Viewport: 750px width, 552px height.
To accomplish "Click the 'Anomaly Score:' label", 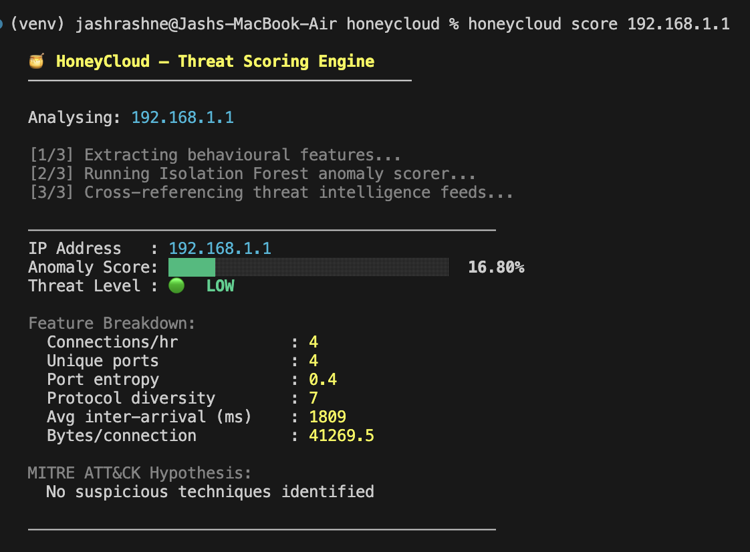I will 94,267.
